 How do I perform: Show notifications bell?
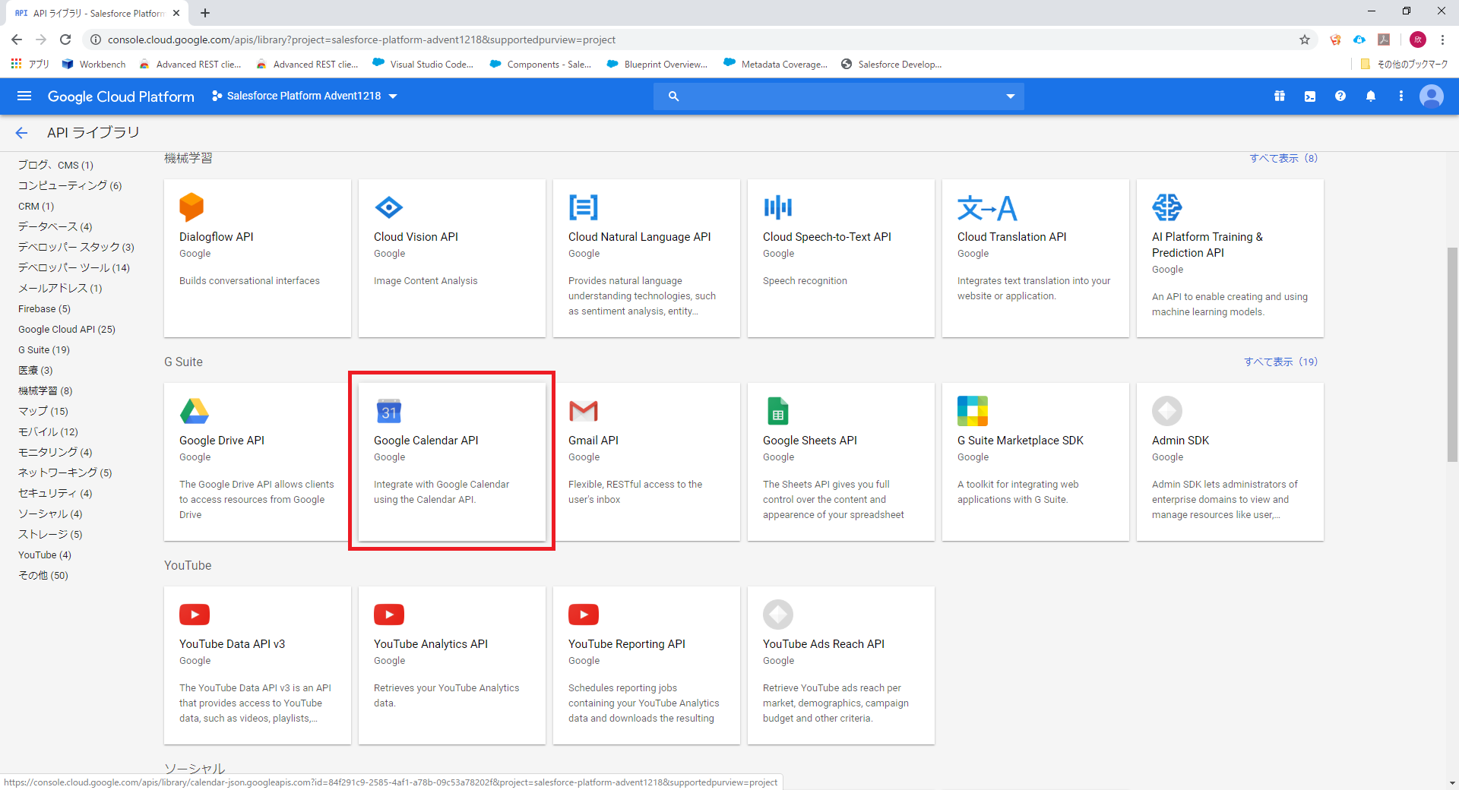point(1371,96)
